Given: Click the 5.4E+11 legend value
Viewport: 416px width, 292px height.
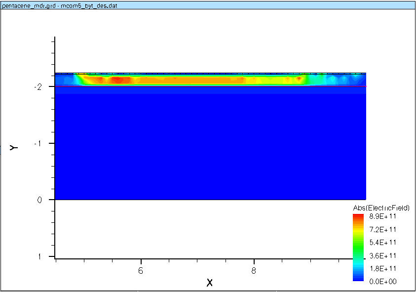Looking at the screenshot, I should (383, 243).
